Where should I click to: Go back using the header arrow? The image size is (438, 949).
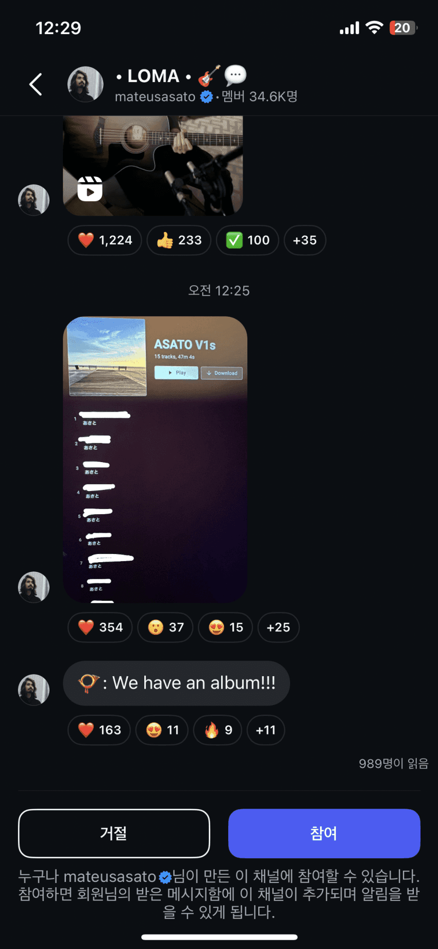pos(36,84)
